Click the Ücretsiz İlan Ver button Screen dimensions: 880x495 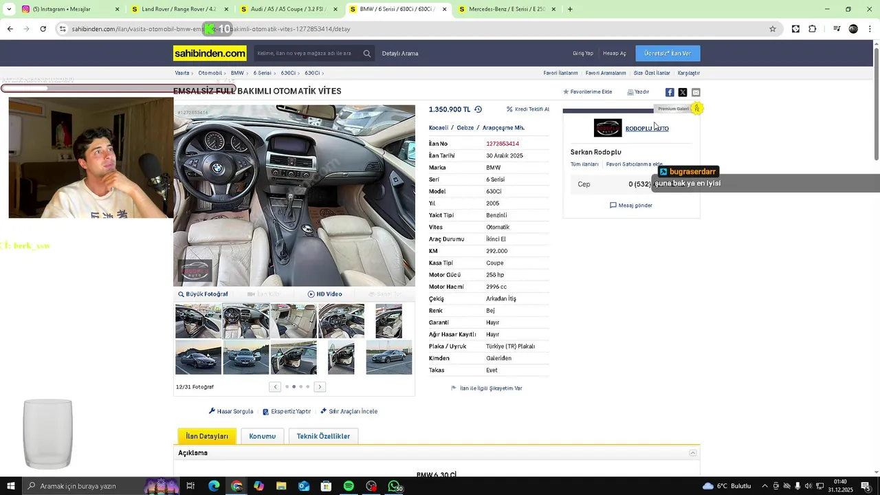(668, 53)
